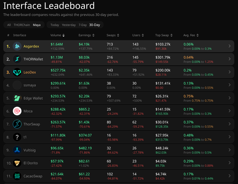The height and width of the screenshot is (184, 238).
Task: Open the CacaoSwap interface name
Action: coord(33,176)
